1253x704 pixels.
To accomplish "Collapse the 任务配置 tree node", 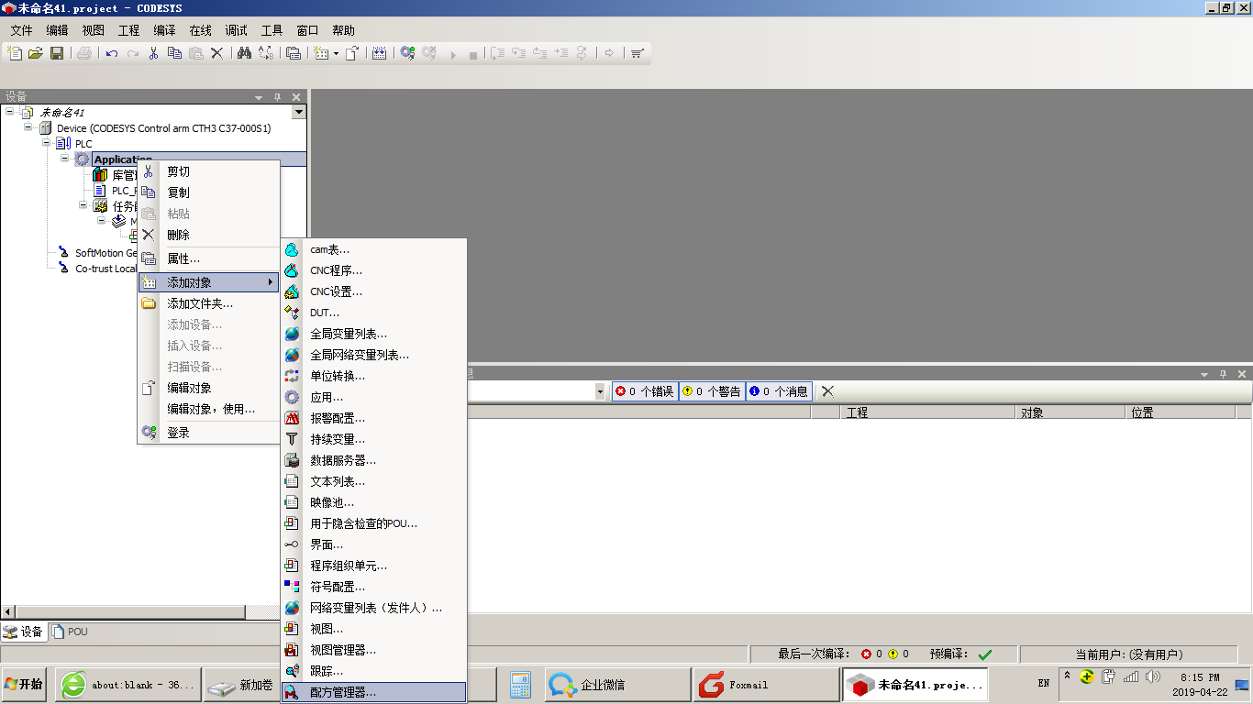I will pyautogui.click(x=83, y=205).
